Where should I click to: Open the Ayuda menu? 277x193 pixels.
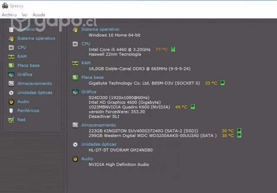pyautogui.click(x=39, y=15)
